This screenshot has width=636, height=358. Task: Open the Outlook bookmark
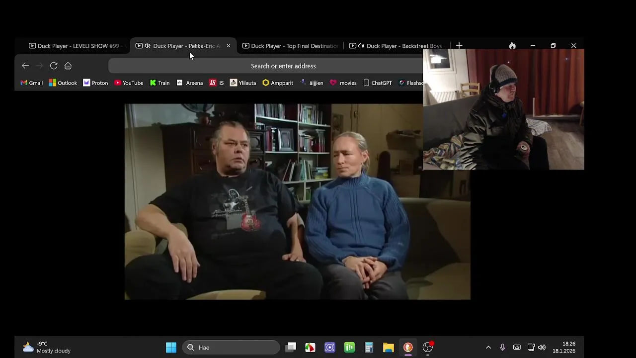(x=63, y=83)
